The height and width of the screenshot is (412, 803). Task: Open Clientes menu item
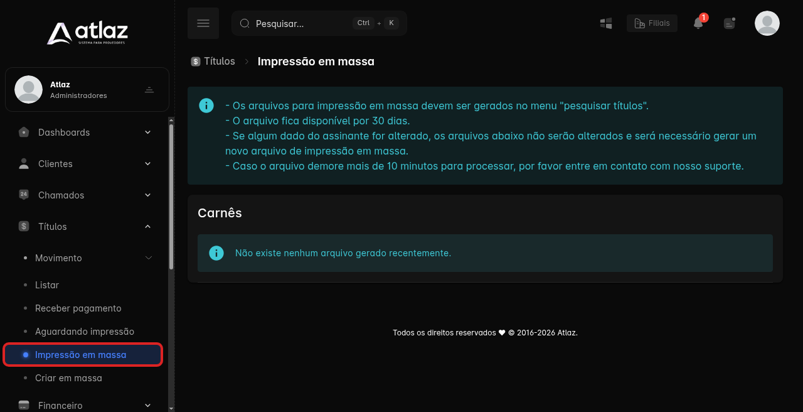(x=87, y=163)
